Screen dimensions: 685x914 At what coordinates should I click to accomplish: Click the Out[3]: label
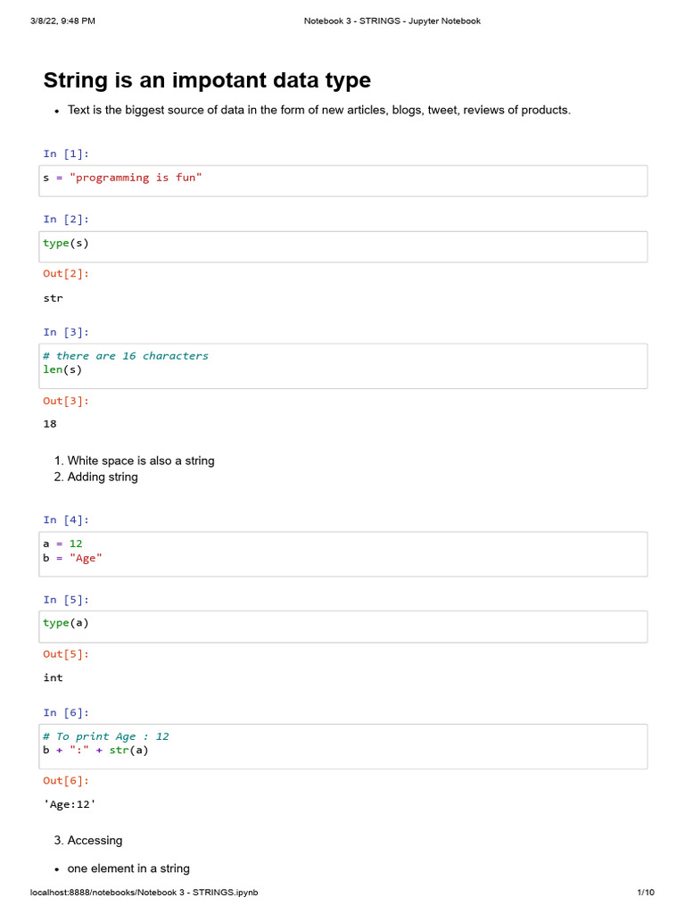(66, 401)
